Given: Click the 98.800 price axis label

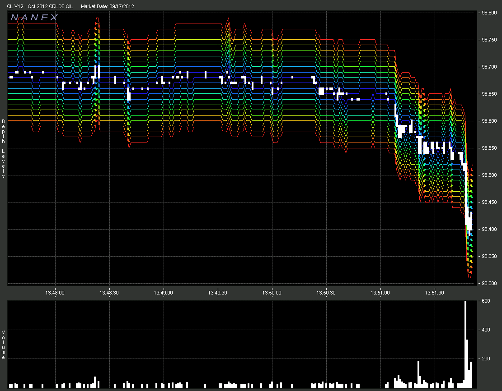Looking at the screenshot, I should coord(489,13).
